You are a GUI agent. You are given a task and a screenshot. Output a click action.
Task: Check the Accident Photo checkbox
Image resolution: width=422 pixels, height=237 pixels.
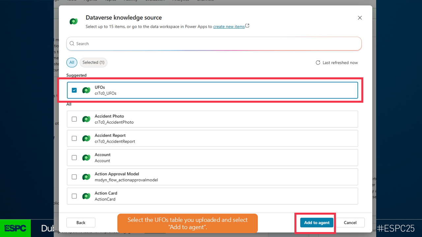click(x=74, y=119)
